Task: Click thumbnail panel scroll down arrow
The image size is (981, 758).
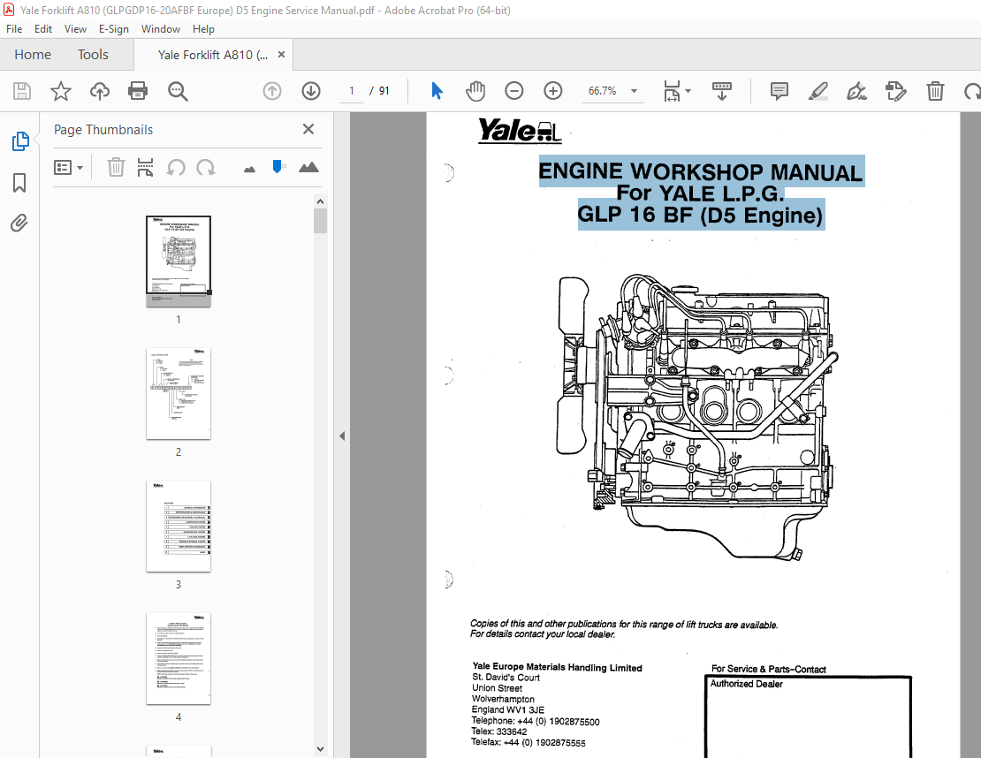Action: point(320,748)
